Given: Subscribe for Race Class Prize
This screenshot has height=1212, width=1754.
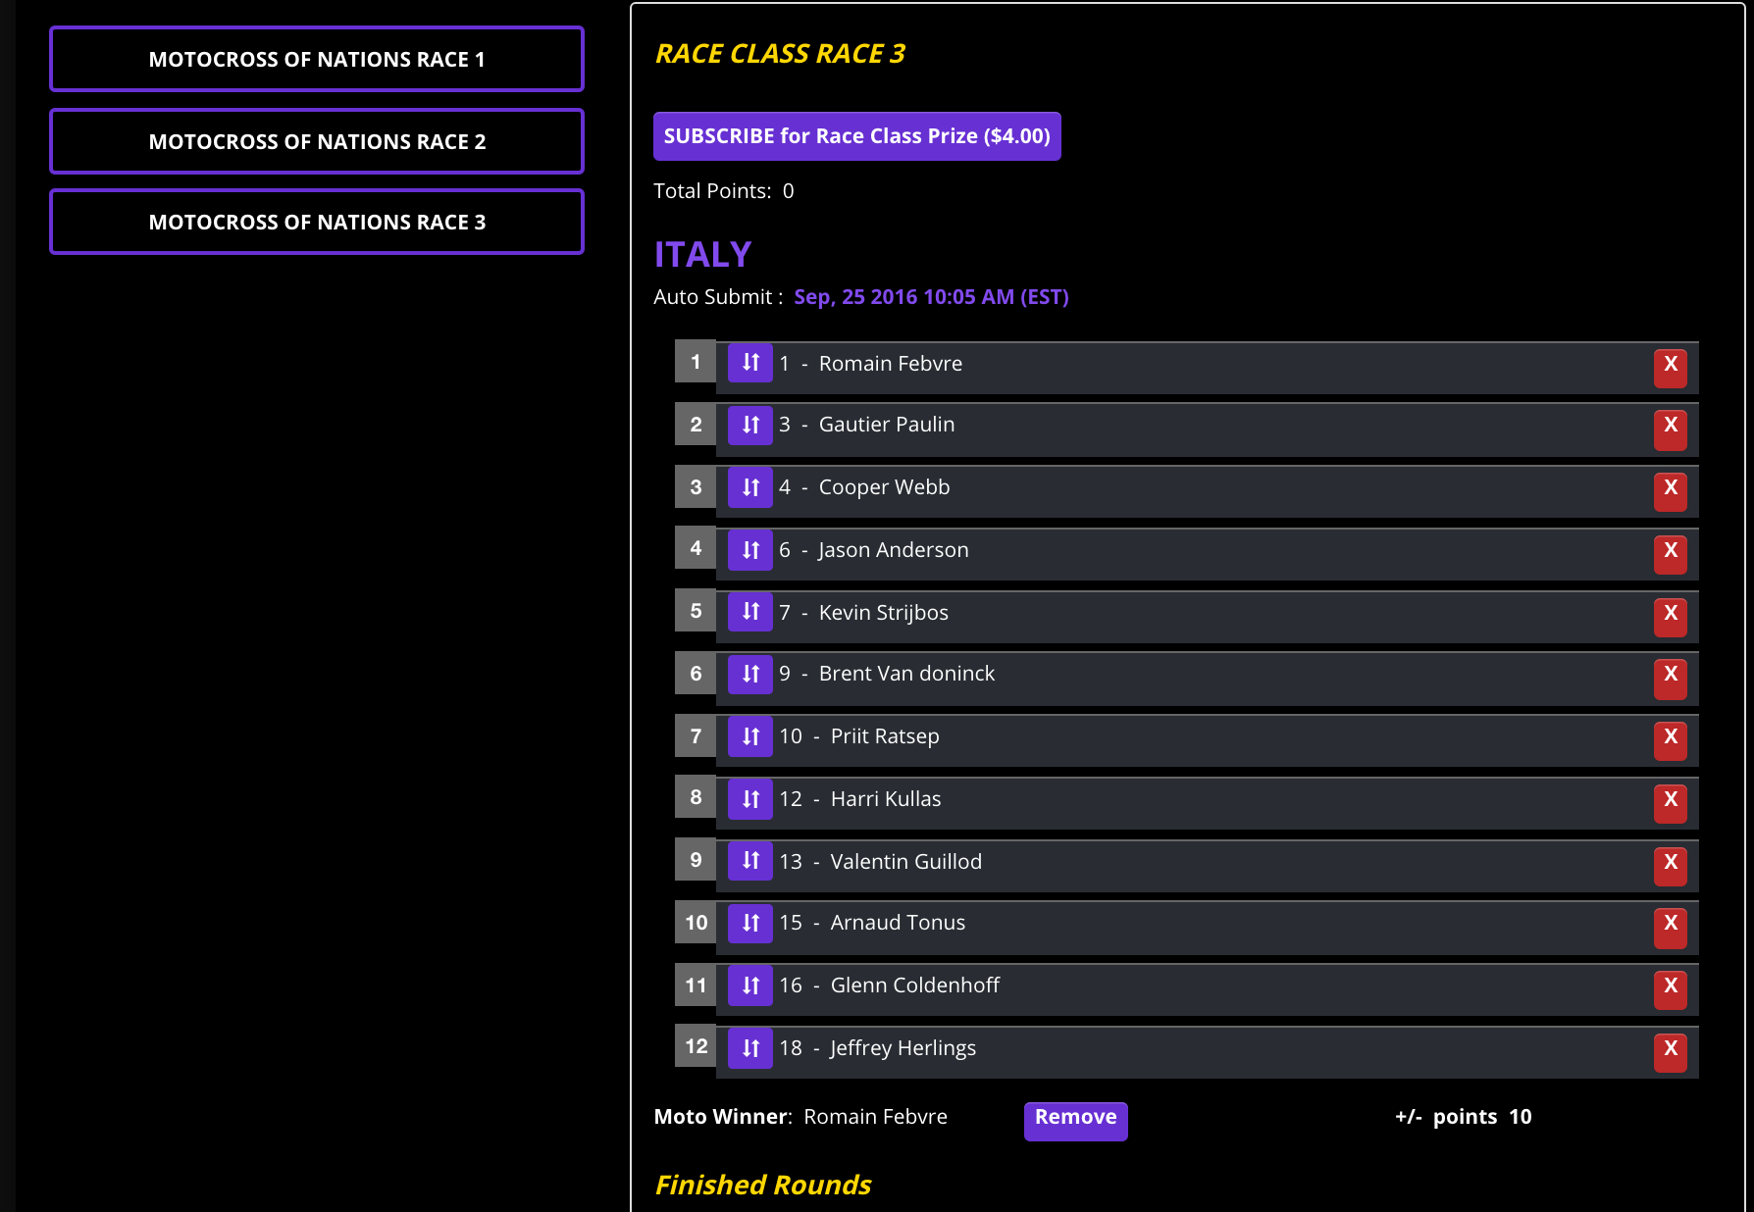Looking at the screenshot, I should coord(856,136).
